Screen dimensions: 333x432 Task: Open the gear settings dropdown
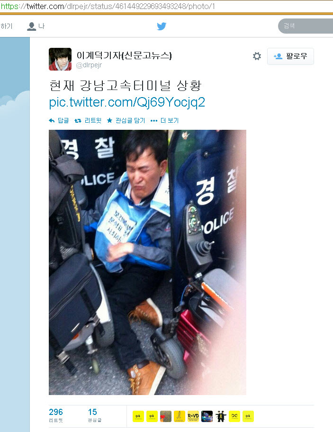pyautogui.click(x=257, y=56)
